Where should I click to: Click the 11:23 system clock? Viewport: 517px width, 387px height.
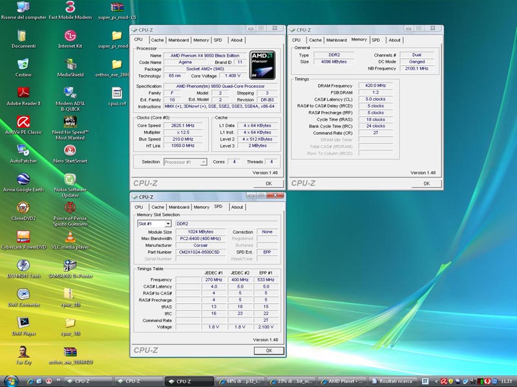[x=507, y=381]
